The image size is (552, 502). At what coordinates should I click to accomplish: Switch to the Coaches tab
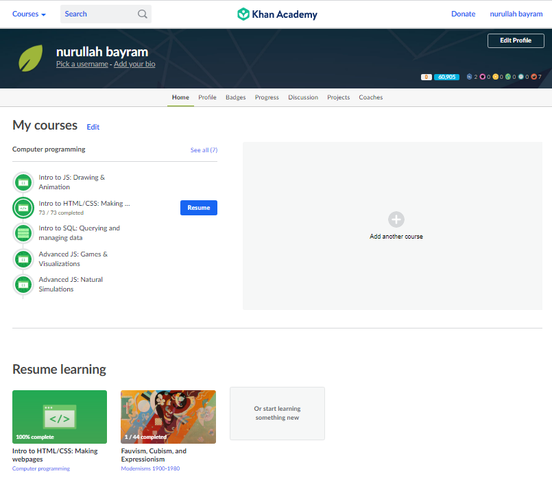coord(371,97)
